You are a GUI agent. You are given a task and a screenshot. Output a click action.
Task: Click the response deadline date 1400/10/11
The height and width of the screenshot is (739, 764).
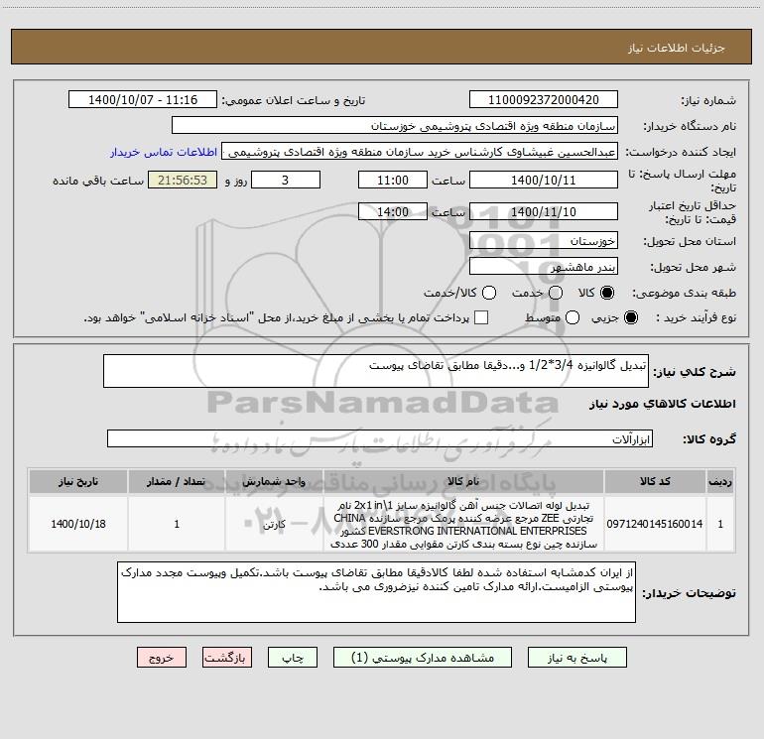544,181
